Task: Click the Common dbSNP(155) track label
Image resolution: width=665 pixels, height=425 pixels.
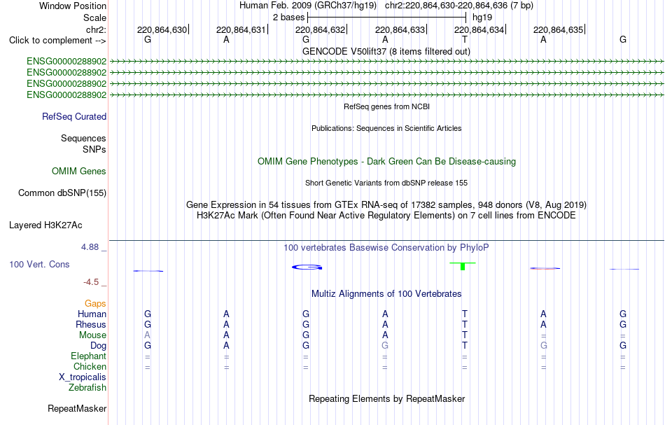Action: 62,193
